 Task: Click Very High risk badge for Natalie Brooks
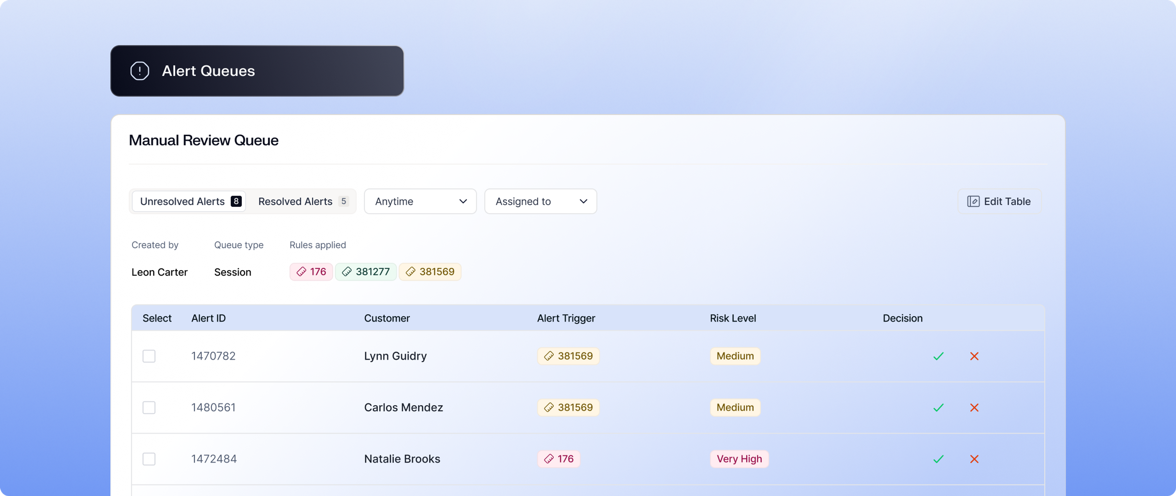pos(739,459)
